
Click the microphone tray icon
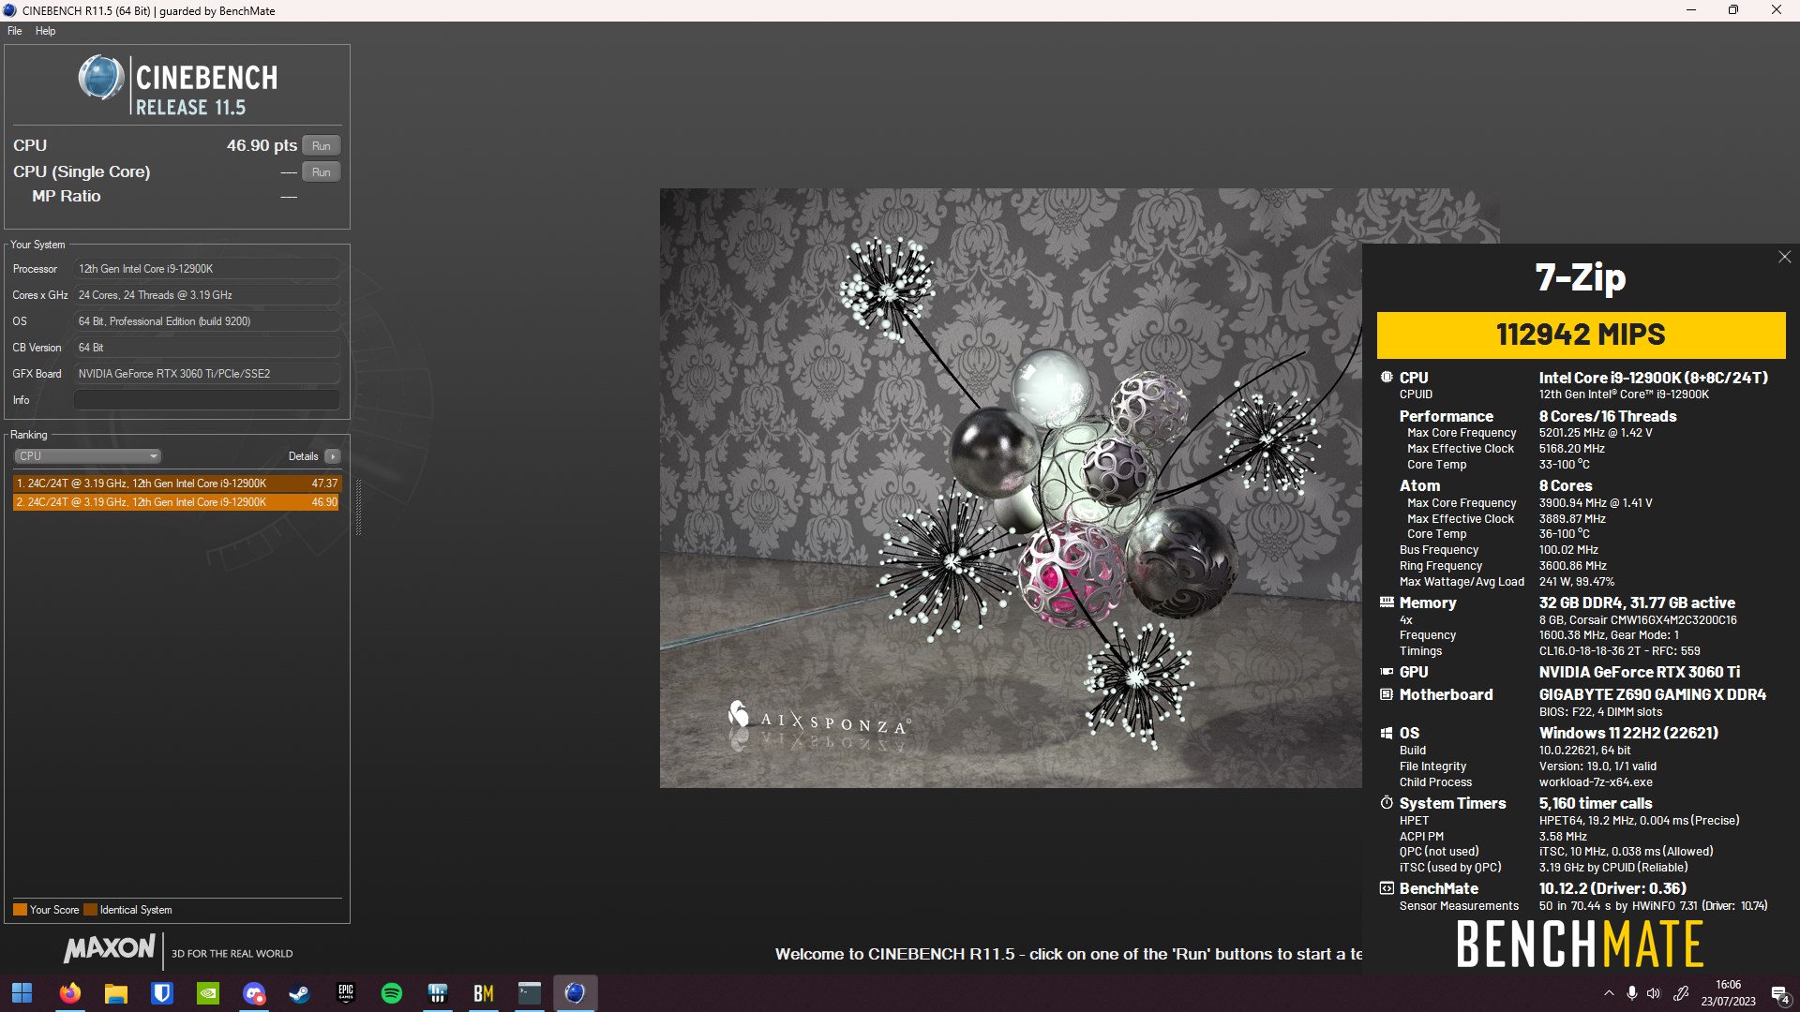click(x=1632, y=993)
